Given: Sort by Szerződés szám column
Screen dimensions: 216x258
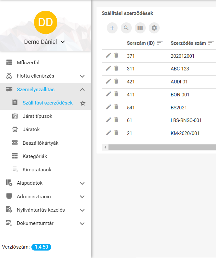Looking at the screenshot, I should pos(211,43).
